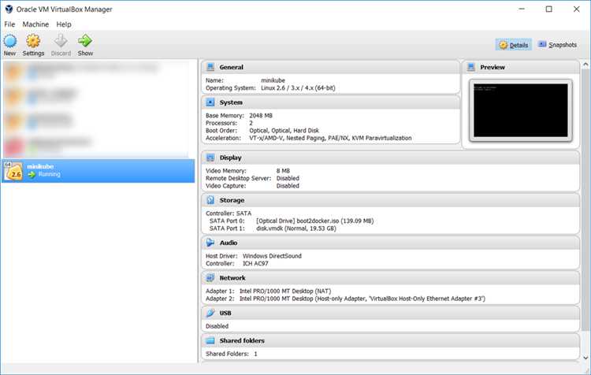
Task: Click the Shared folders section icon
Action: tap(210, 340)
